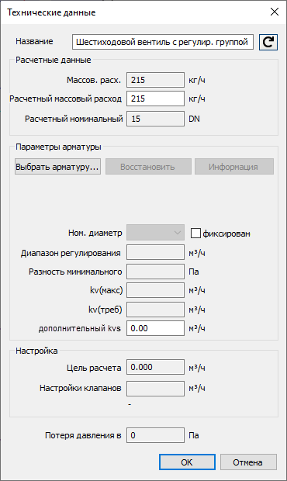Image resolution: width=287 pixels, height=481 pixels.
Task: Click the Информация button
Action: coord(234,167)
